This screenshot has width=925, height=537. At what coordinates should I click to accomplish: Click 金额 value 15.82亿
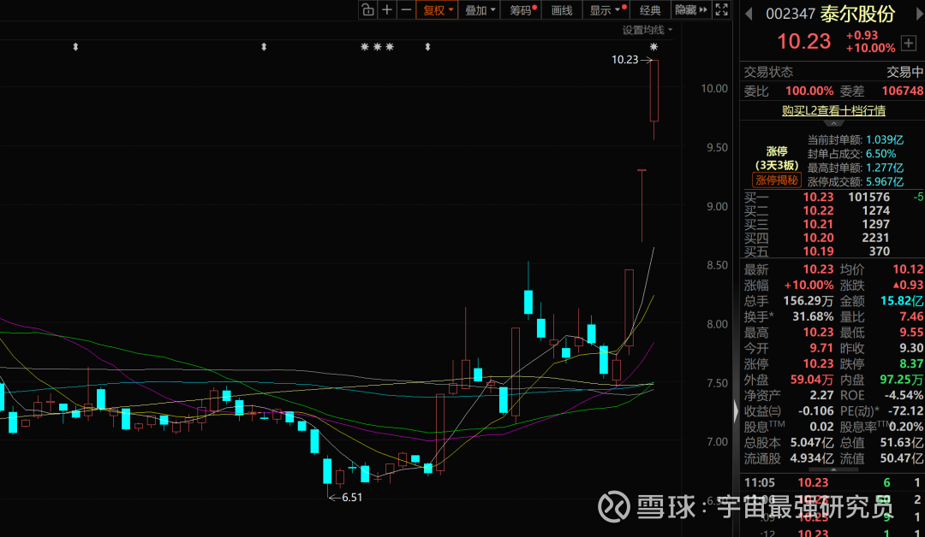pyautogui.click(x=901, y=302)
